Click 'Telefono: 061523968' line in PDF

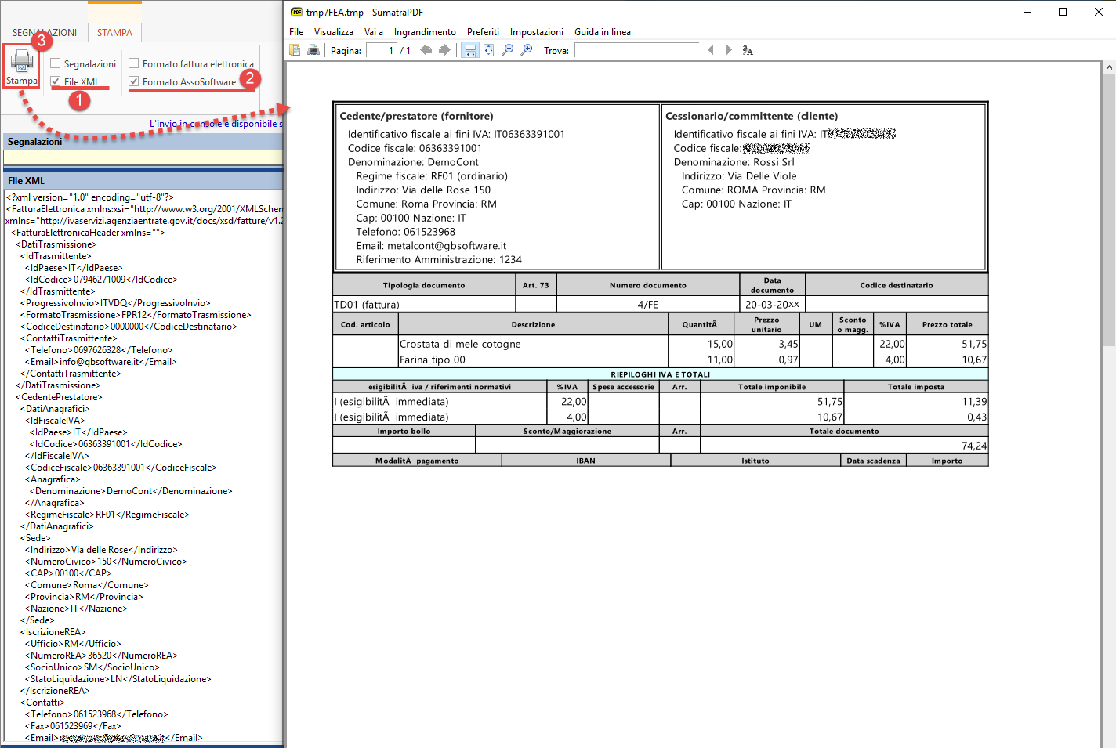point(405,232)
